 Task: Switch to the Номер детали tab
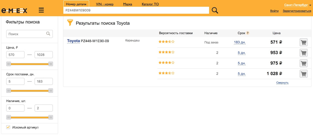76,4
